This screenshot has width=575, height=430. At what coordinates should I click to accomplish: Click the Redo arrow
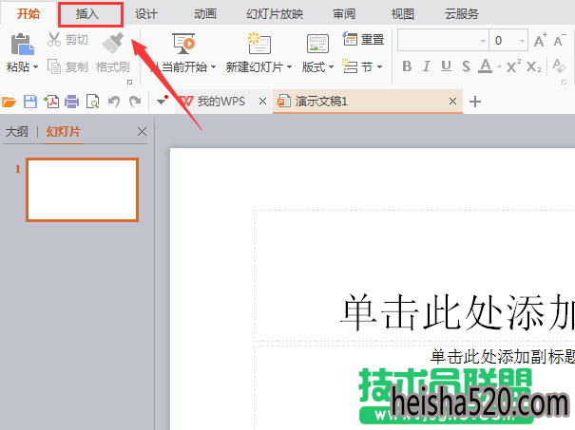click(x=135, y=102)
